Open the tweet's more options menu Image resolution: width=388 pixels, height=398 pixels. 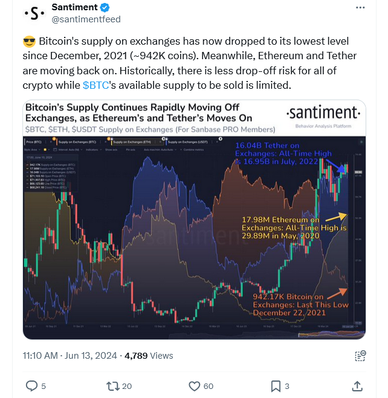click(x=361, y=8)
